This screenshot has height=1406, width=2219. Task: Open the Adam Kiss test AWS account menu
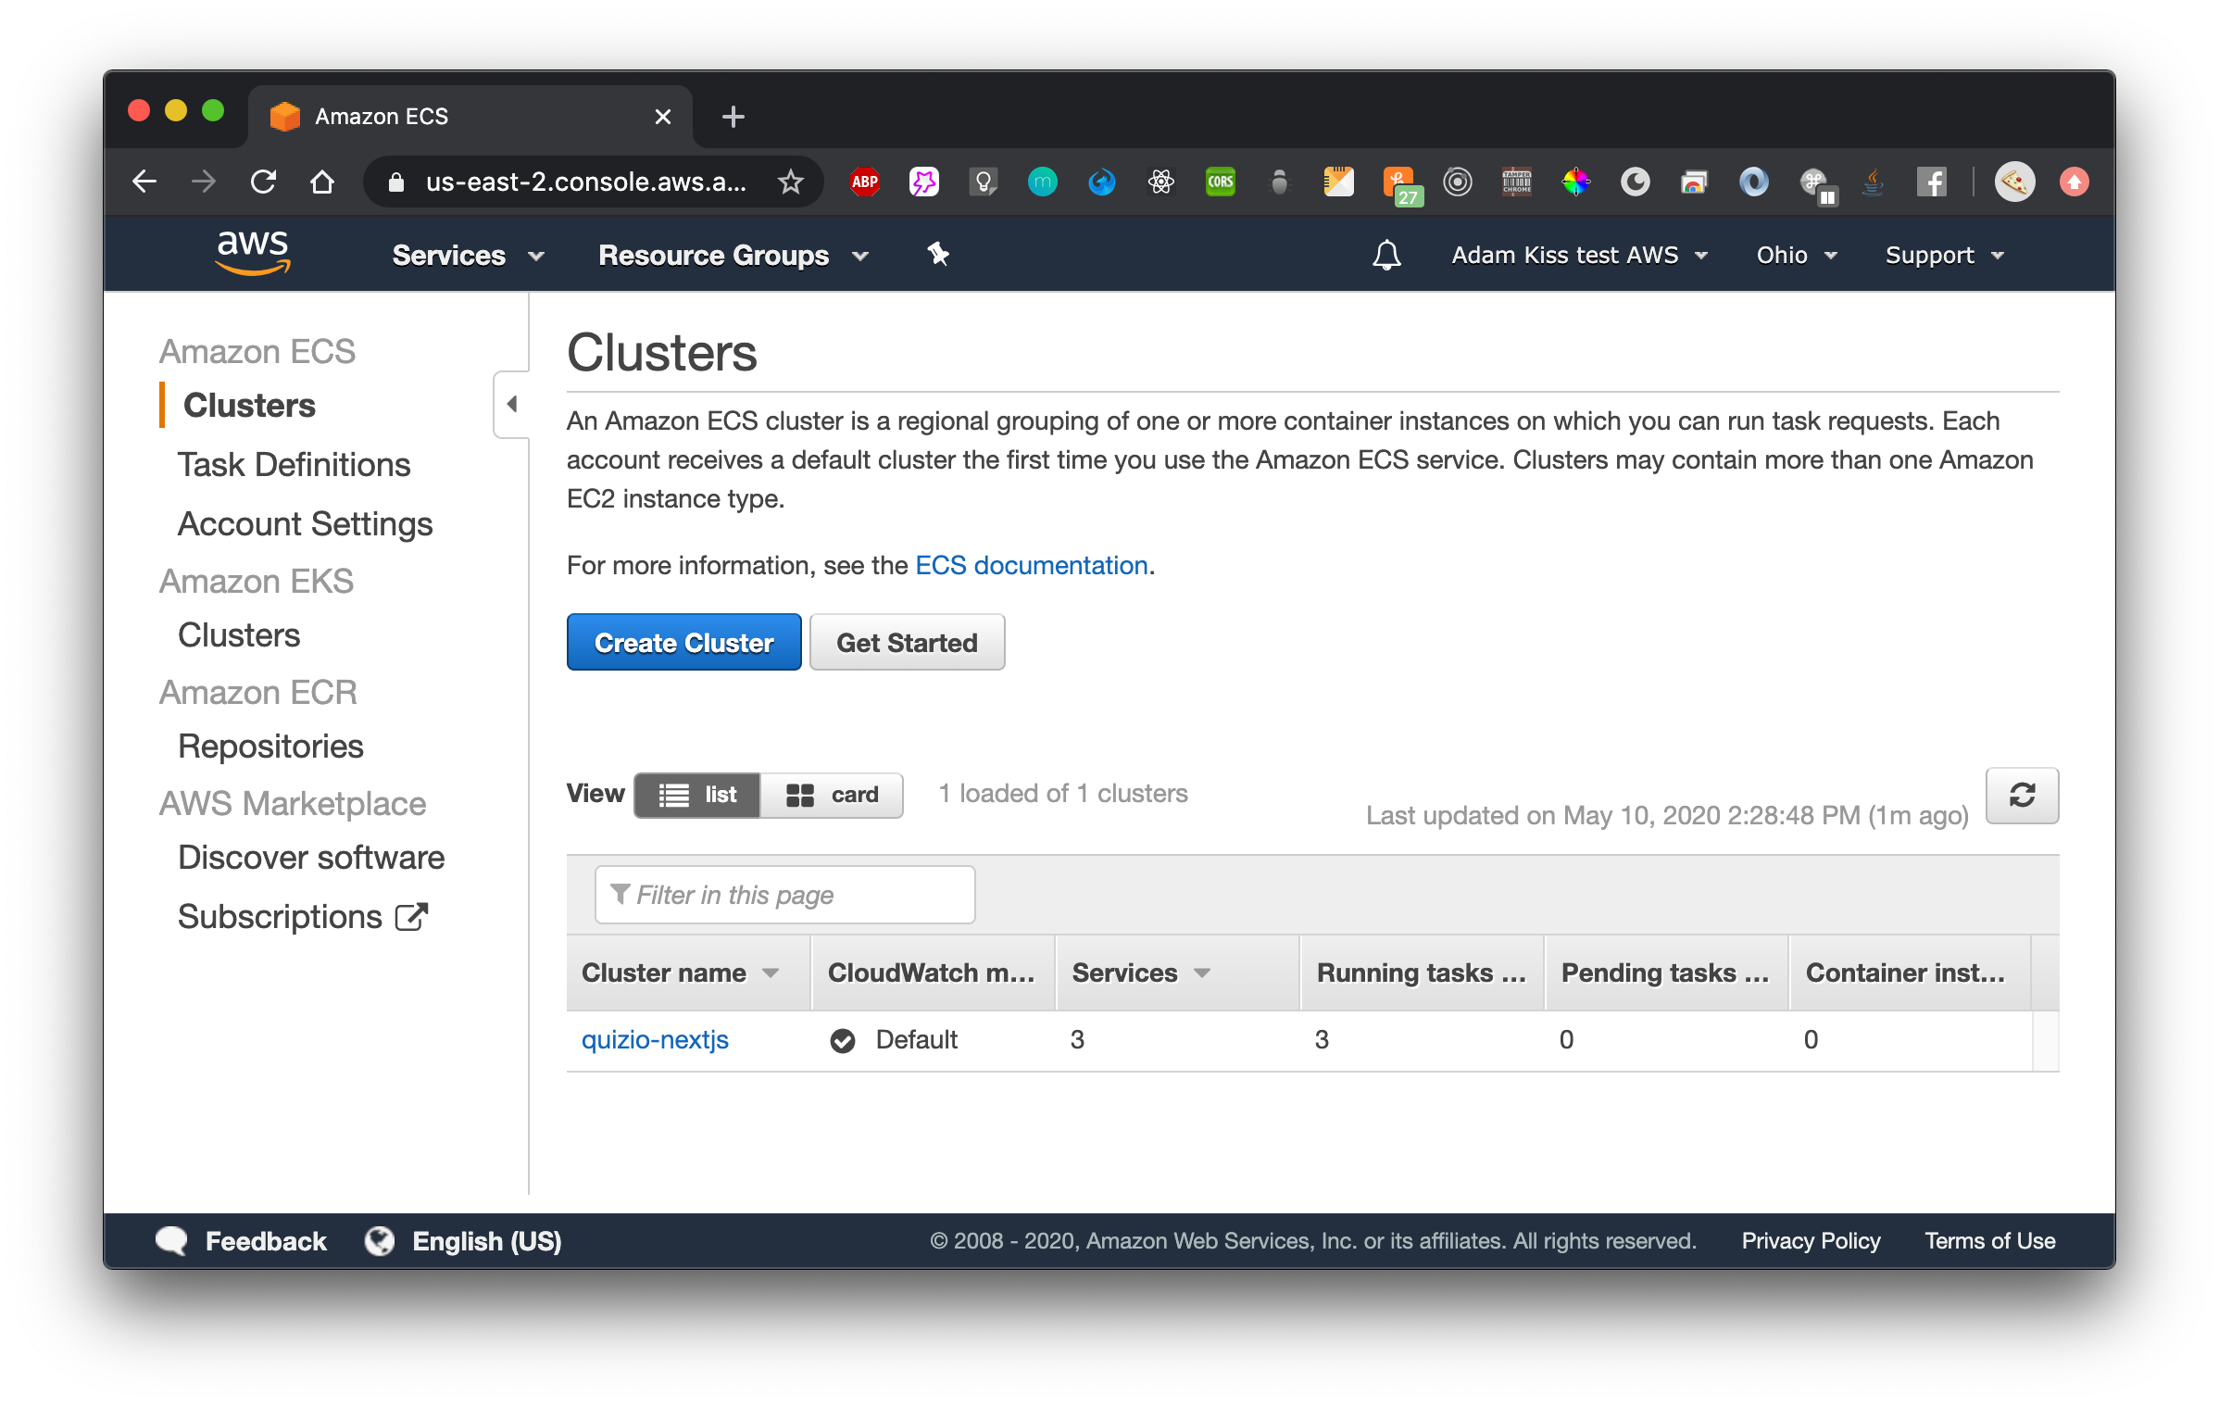pos(1579,255)
